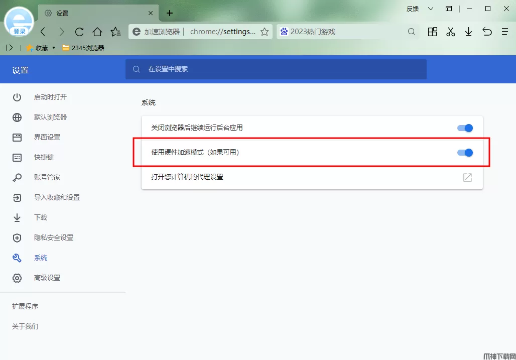
Task: Select 系统 in settings sidebar
Action: pos(41,258)
